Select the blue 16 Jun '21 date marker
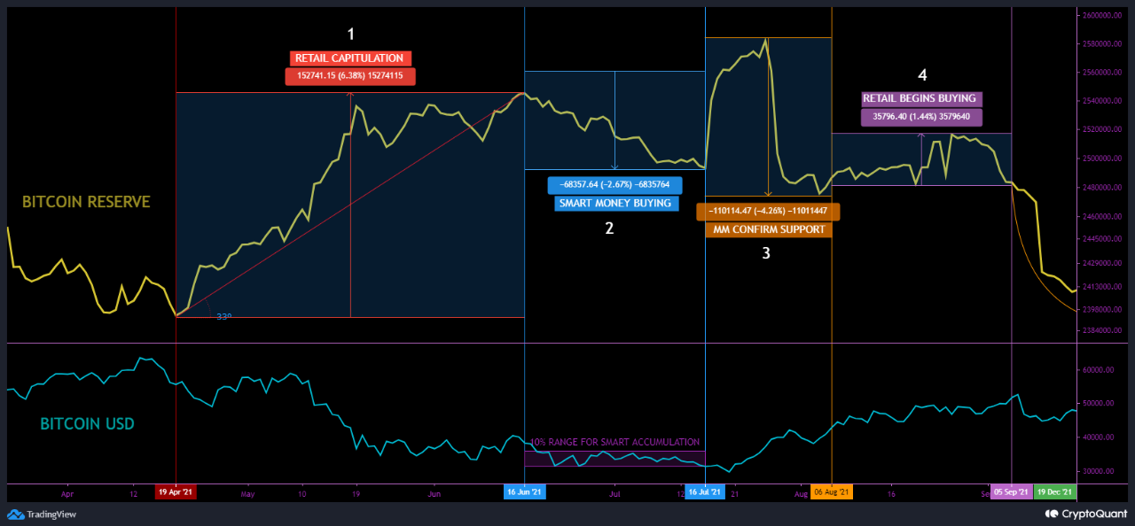This screenshot has width=1135, height=526. pos(526,491)
